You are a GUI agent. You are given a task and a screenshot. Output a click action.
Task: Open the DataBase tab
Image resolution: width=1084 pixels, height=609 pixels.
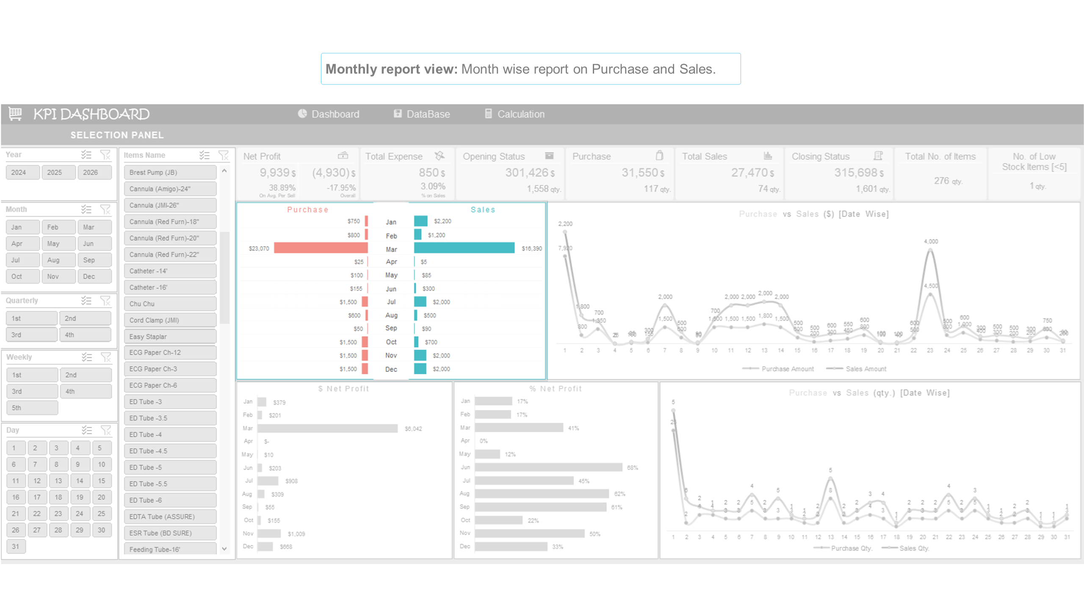422,114
